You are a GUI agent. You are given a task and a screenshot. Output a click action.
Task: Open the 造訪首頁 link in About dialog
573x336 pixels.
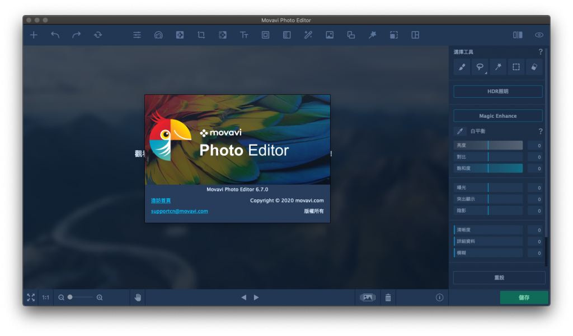pos(161,201)
